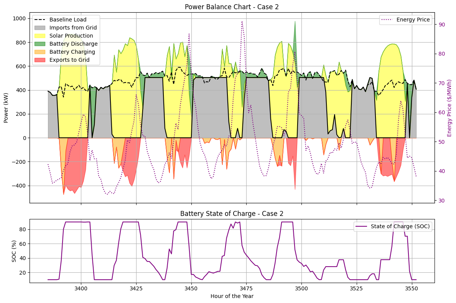
Task: Select the 'Baseline Load' legend label
Action: 68,20
